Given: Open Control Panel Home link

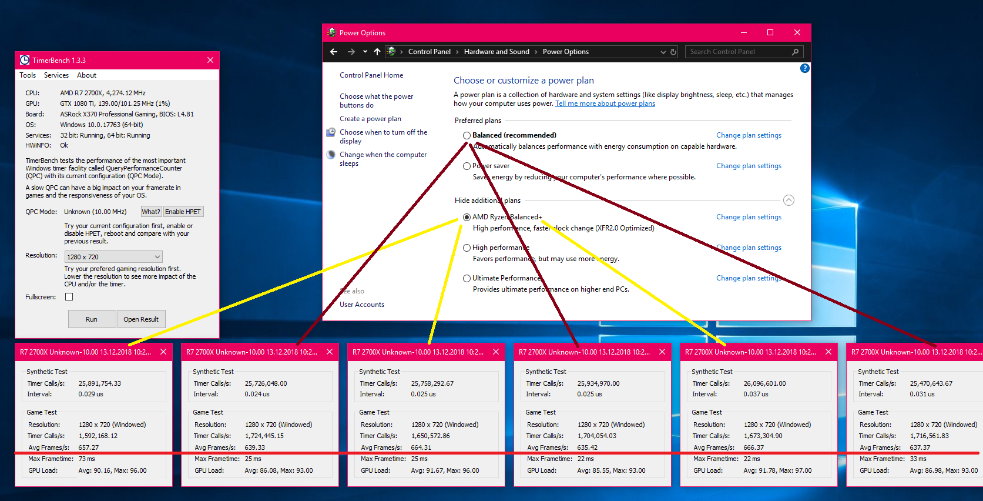Looking at the screenshot, I should pyautogui.click(x=371, y=75).
